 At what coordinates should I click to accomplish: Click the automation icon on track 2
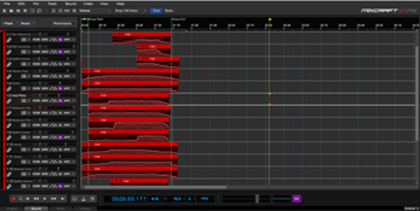pyautogui.click(x=54, y=52)
